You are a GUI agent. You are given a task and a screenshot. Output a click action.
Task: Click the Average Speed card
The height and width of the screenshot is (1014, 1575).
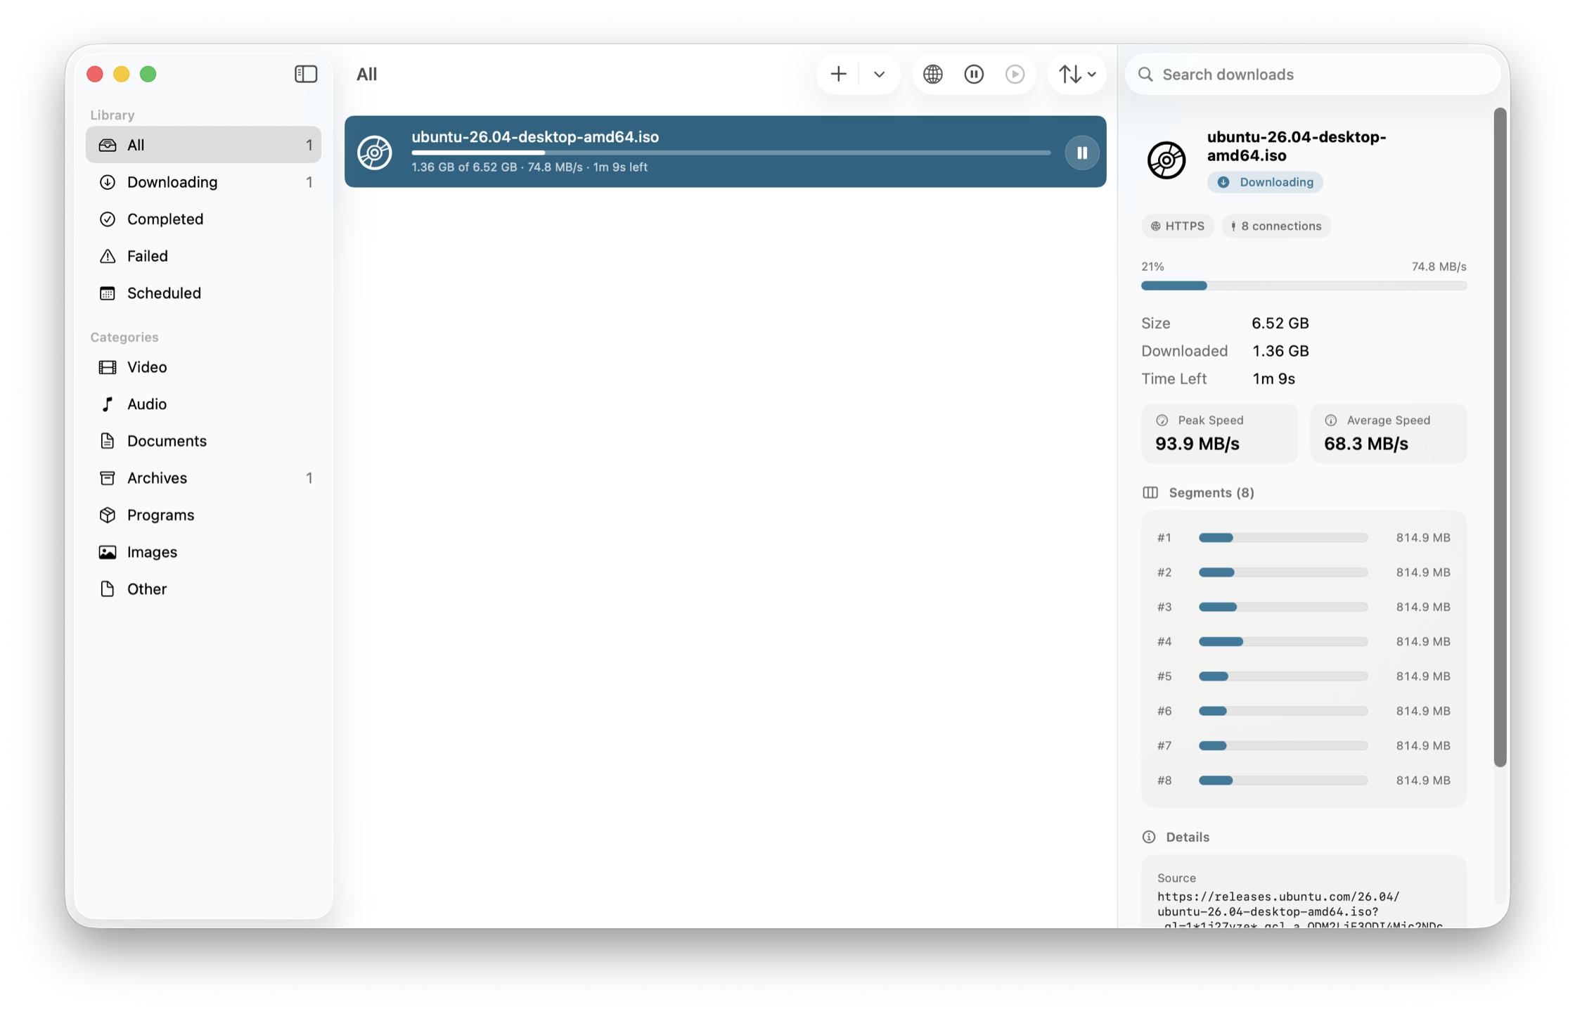(1388, 433)
